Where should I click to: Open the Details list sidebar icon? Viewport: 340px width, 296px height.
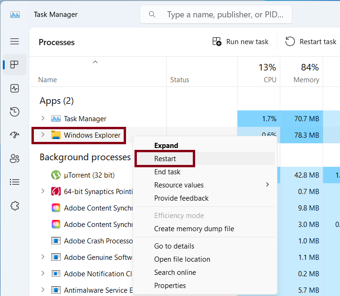pos(15,182)
